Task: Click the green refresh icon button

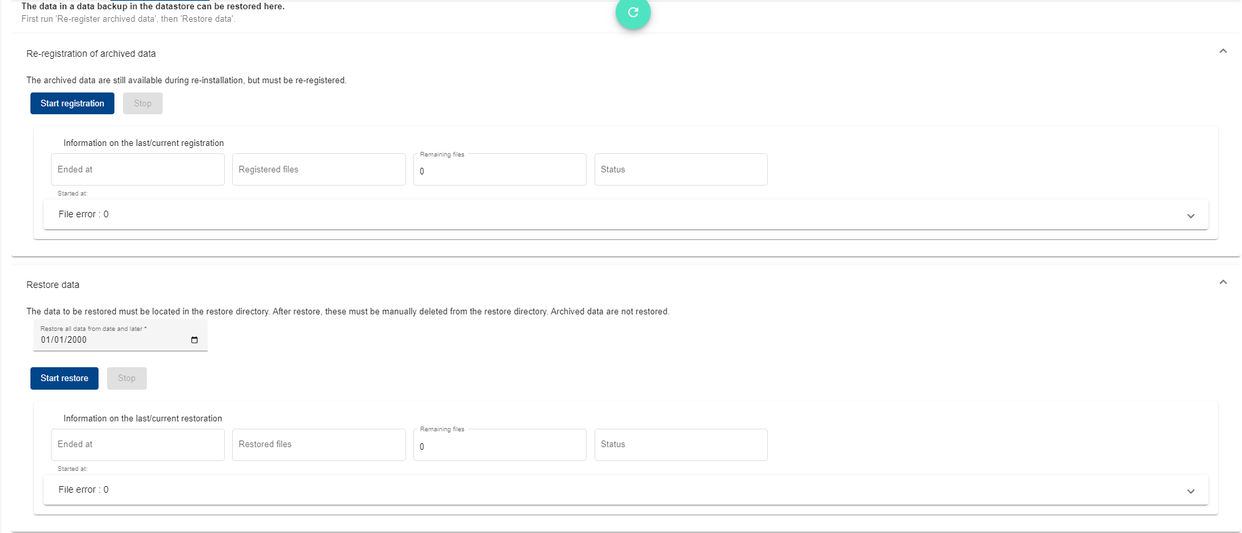Action: 633,13
